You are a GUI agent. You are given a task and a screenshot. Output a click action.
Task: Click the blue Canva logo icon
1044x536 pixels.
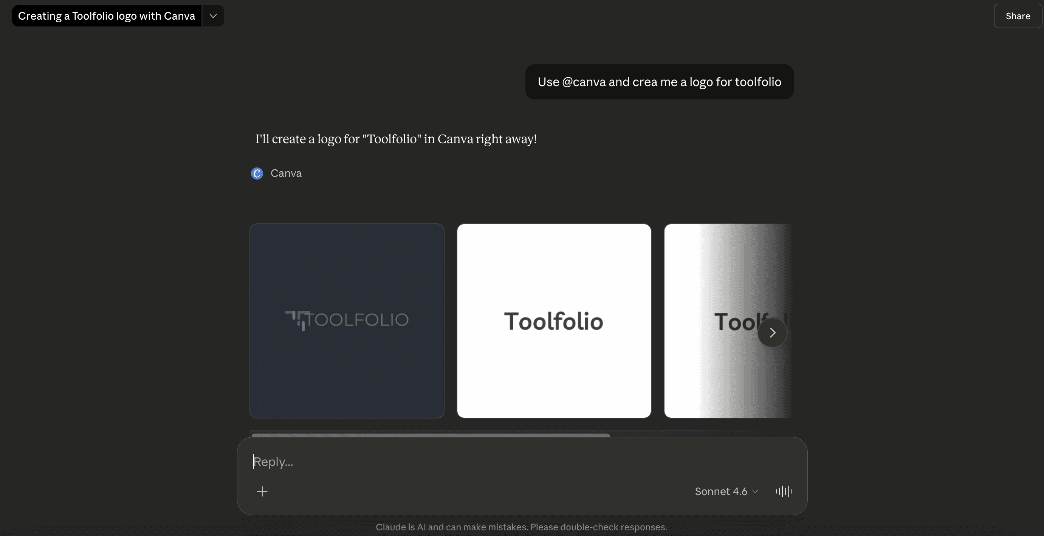pyautogui.click(x=257, y=174)
